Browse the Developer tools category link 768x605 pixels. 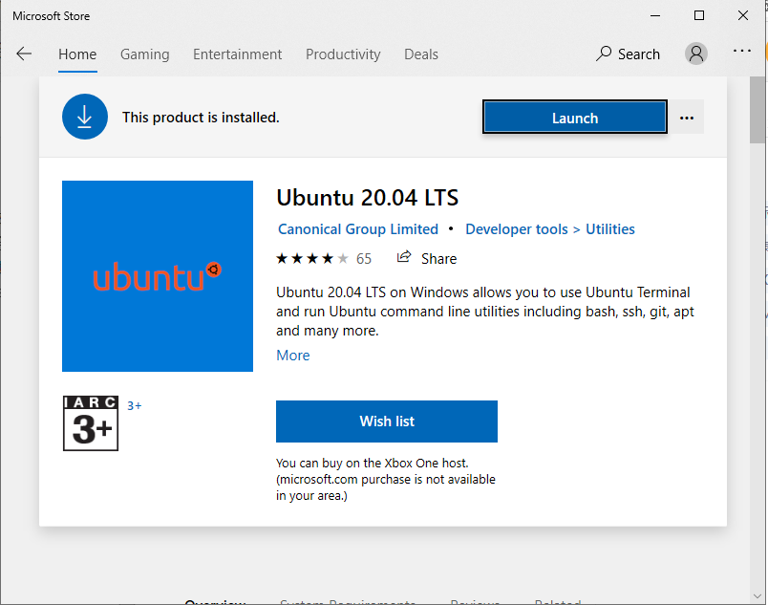click(516, 228)
